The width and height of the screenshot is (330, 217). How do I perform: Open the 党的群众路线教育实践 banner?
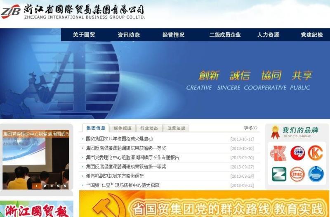204,204
